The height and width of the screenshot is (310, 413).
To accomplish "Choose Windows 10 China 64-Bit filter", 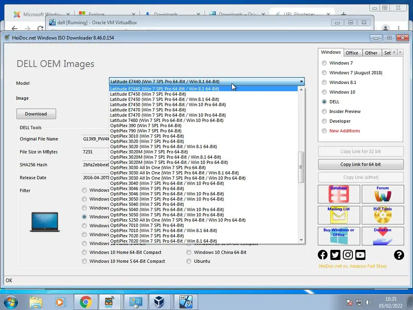I will pyautogui.click(x=189, y=252).
